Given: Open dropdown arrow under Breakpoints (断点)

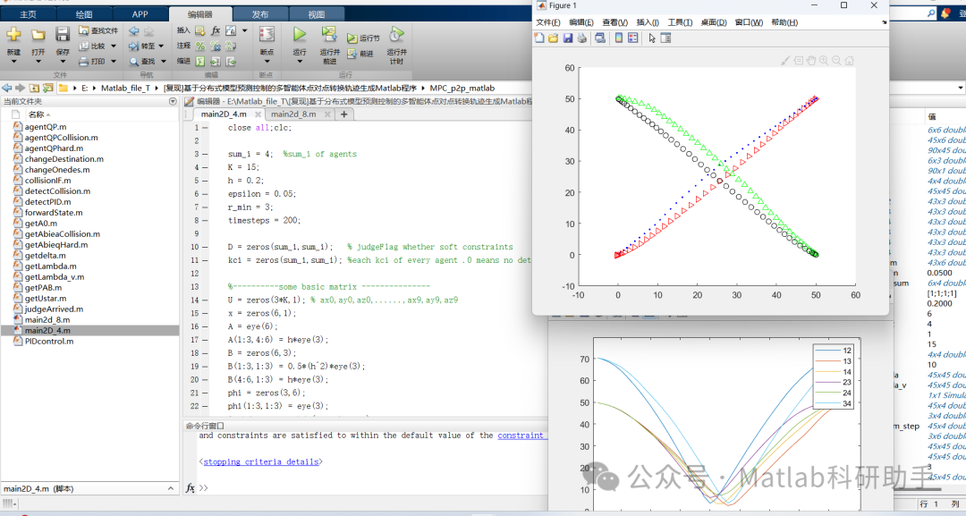Looking at the screenshot, I should pyautogui.click(x=267, y=62).
